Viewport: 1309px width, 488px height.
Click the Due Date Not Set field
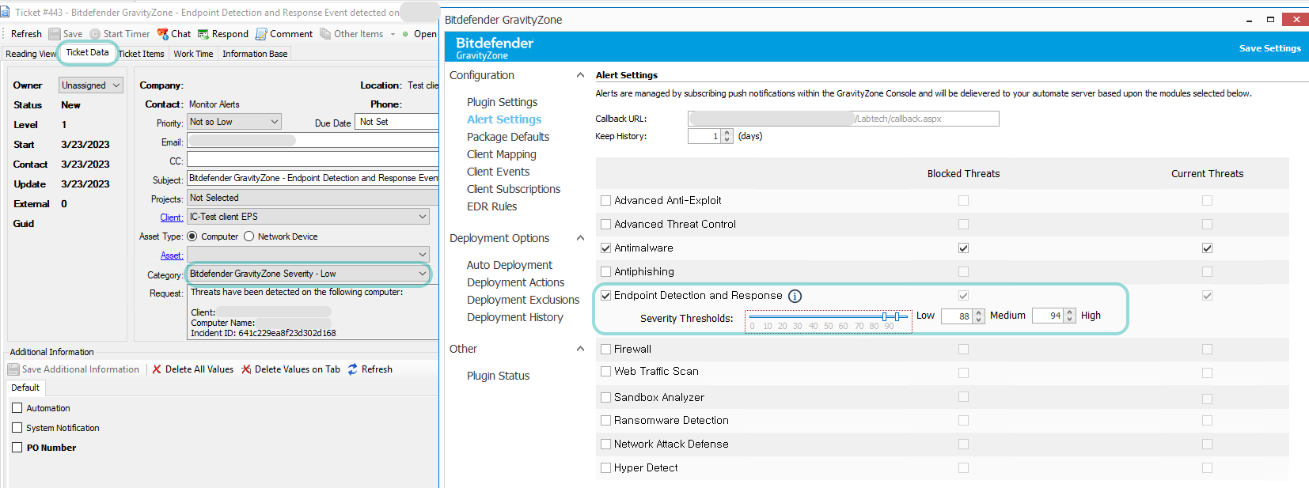pos(396,122)
